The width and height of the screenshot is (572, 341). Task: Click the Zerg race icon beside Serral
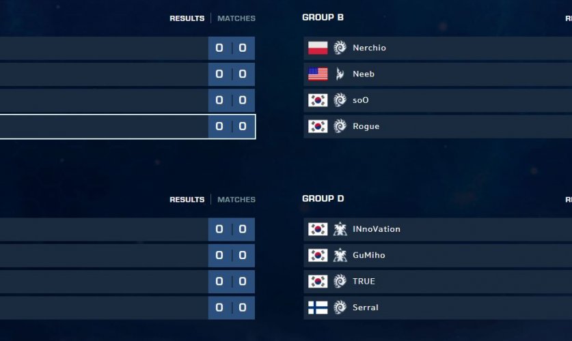click(x=340, y=308)
